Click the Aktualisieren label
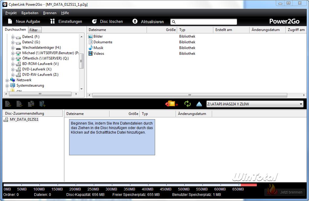This screenshot has width=309, height=201. (152, 22)
